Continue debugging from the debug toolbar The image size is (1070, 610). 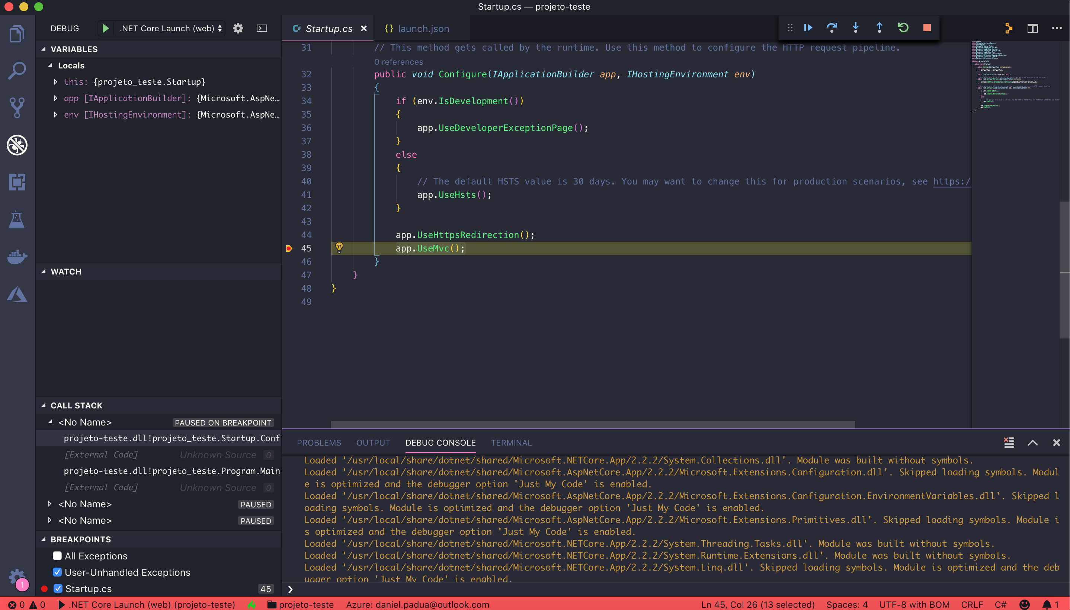pyautogui.click(x=808, y=28)
